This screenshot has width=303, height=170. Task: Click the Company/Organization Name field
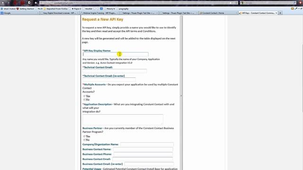[147, 144]
